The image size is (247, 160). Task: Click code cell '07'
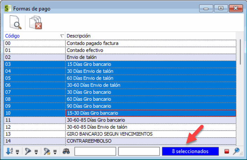[x=35, y=92]
